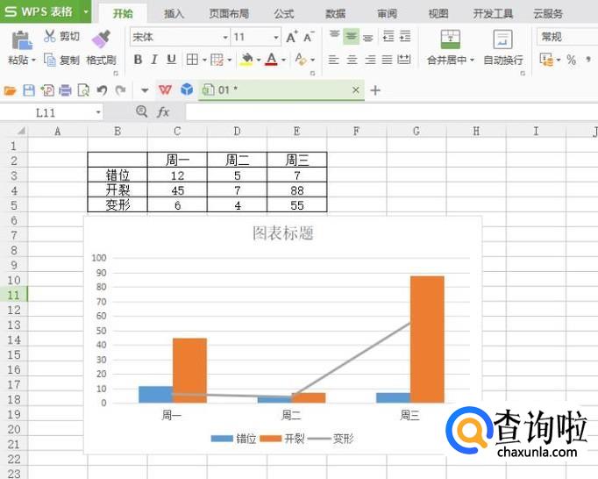Expand font color dropdown arrow
The height and width of the screenshot is (479, 598).
[x=283, y=60]
